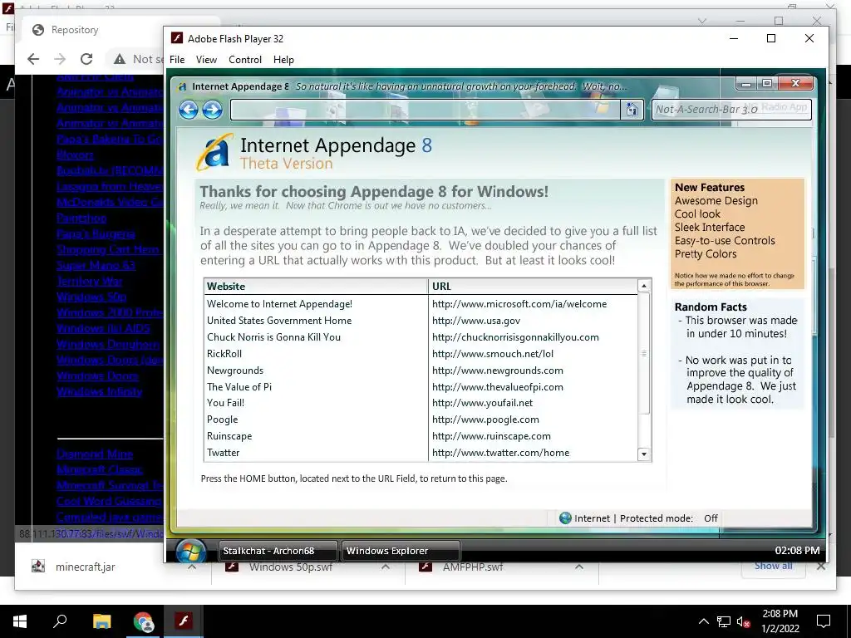The image size is (851, 638).
Task: Click the http://www.ruinscape.com URL cell
Action: (x=491, y=436)
